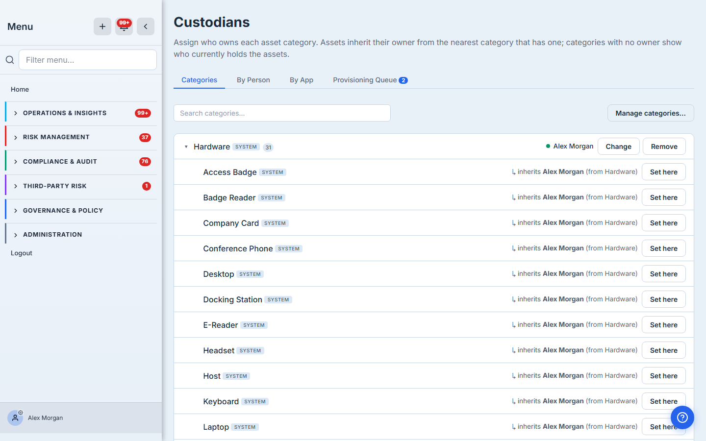Click the Keyboard category name
706x441 pixels.
pyautogui.click(x=221, y=401)
